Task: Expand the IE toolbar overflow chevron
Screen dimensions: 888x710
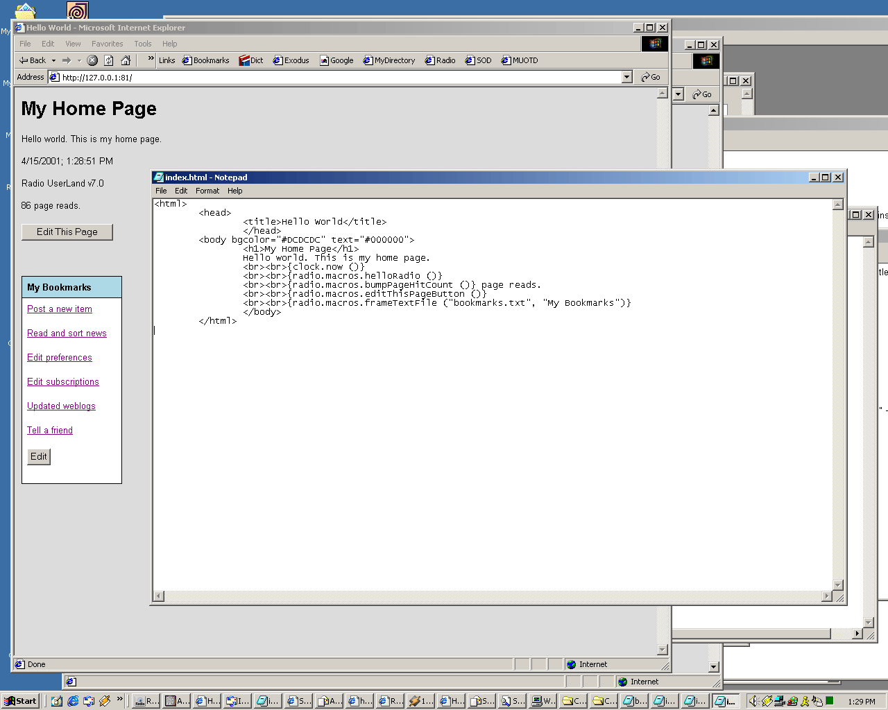Action: coord(151,59)
